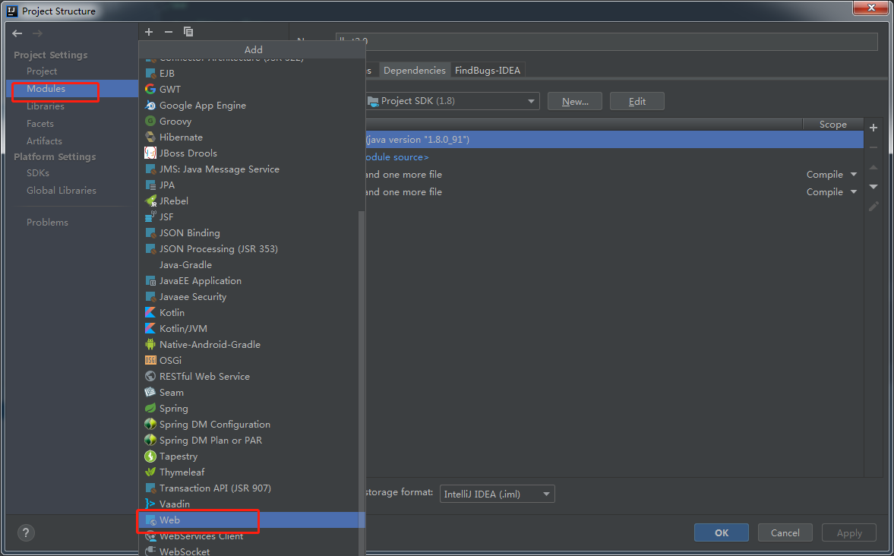Click the Kotlin icon
The height and width of the screenshot is (556, 894).
click(x=150, y=312)
